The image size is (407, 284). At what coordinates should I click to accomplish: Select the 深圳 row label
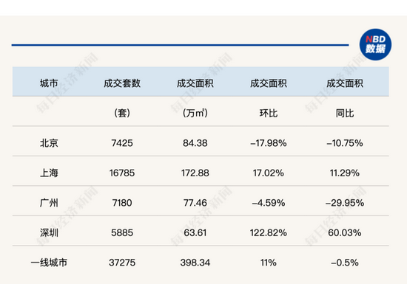[x=49, y=233]
